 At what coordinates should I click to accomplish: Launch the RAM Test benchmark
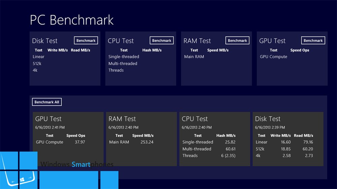(x=237, y=41)
